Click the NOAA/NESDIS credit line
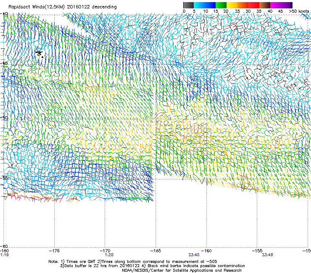This screenshot has height=273, width=311. [x=182, y=270]
